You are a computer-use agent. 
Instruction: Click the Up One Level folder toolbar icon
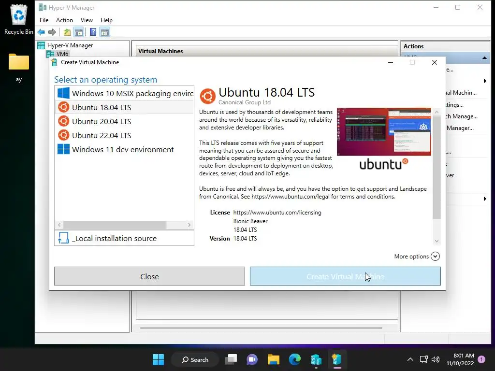point(67,32)
